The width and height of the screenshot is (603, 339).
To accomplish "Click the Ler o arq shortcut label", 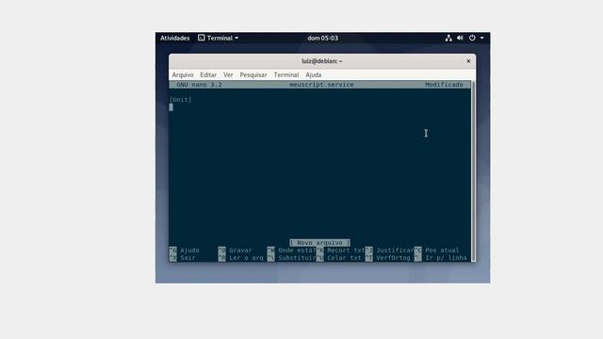I will (246, 258).
